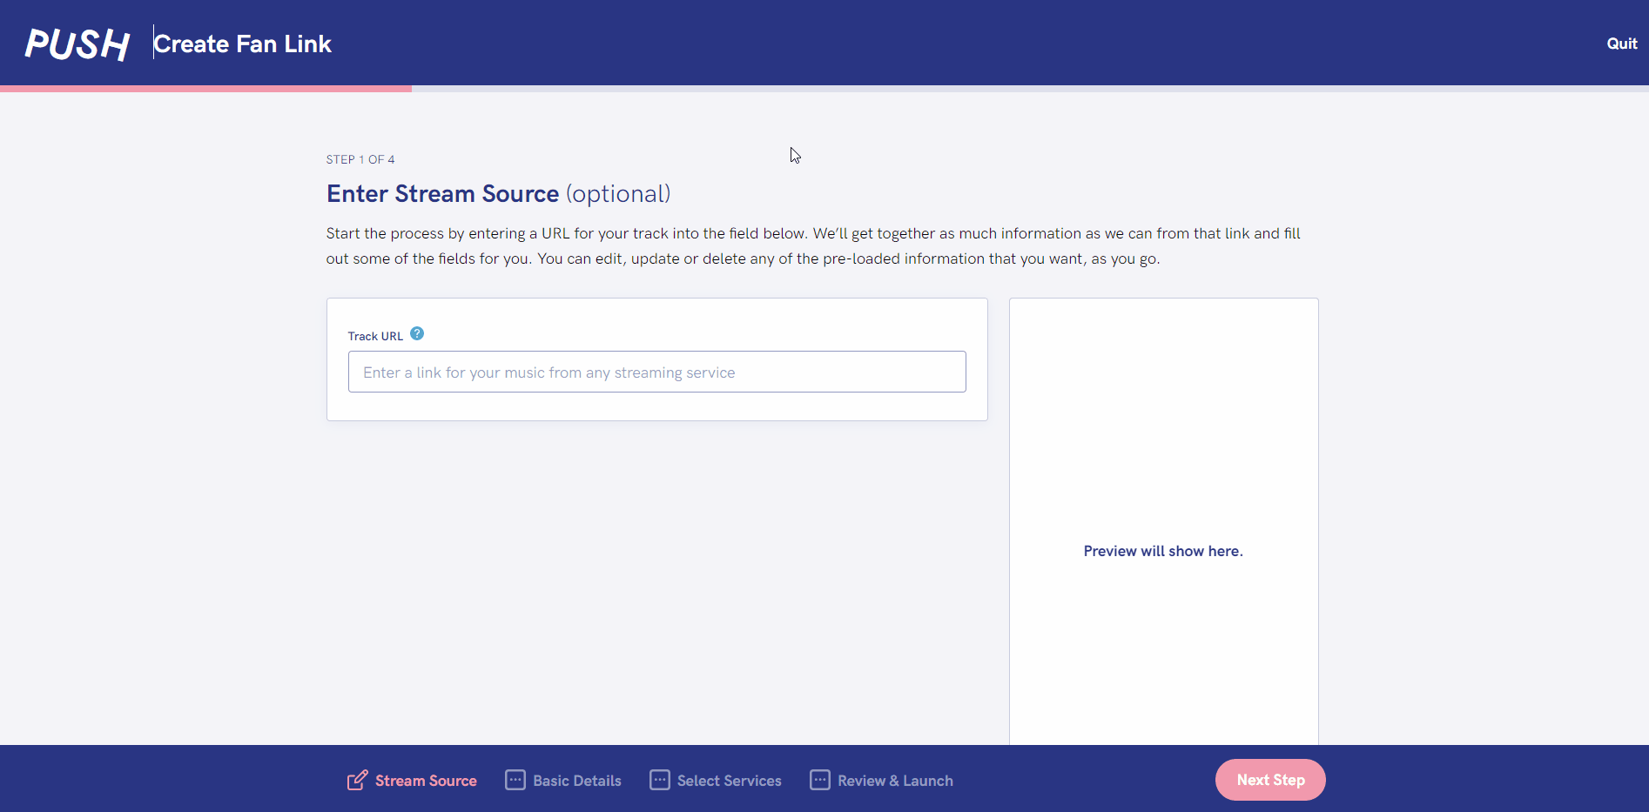Viewport: 1649px width, 812px height.
Task: Click the 'Preview will show here' text
Action: tap(1162, 551)
